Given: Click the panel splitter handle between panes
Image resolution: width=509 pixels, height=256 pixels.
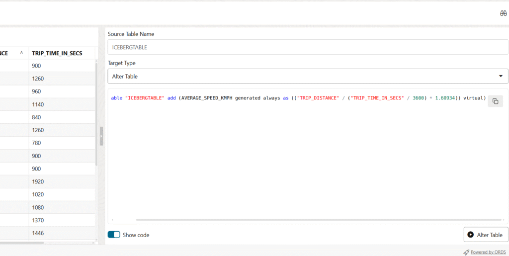Looking at the screenshot, I should [x=101, y=136].
